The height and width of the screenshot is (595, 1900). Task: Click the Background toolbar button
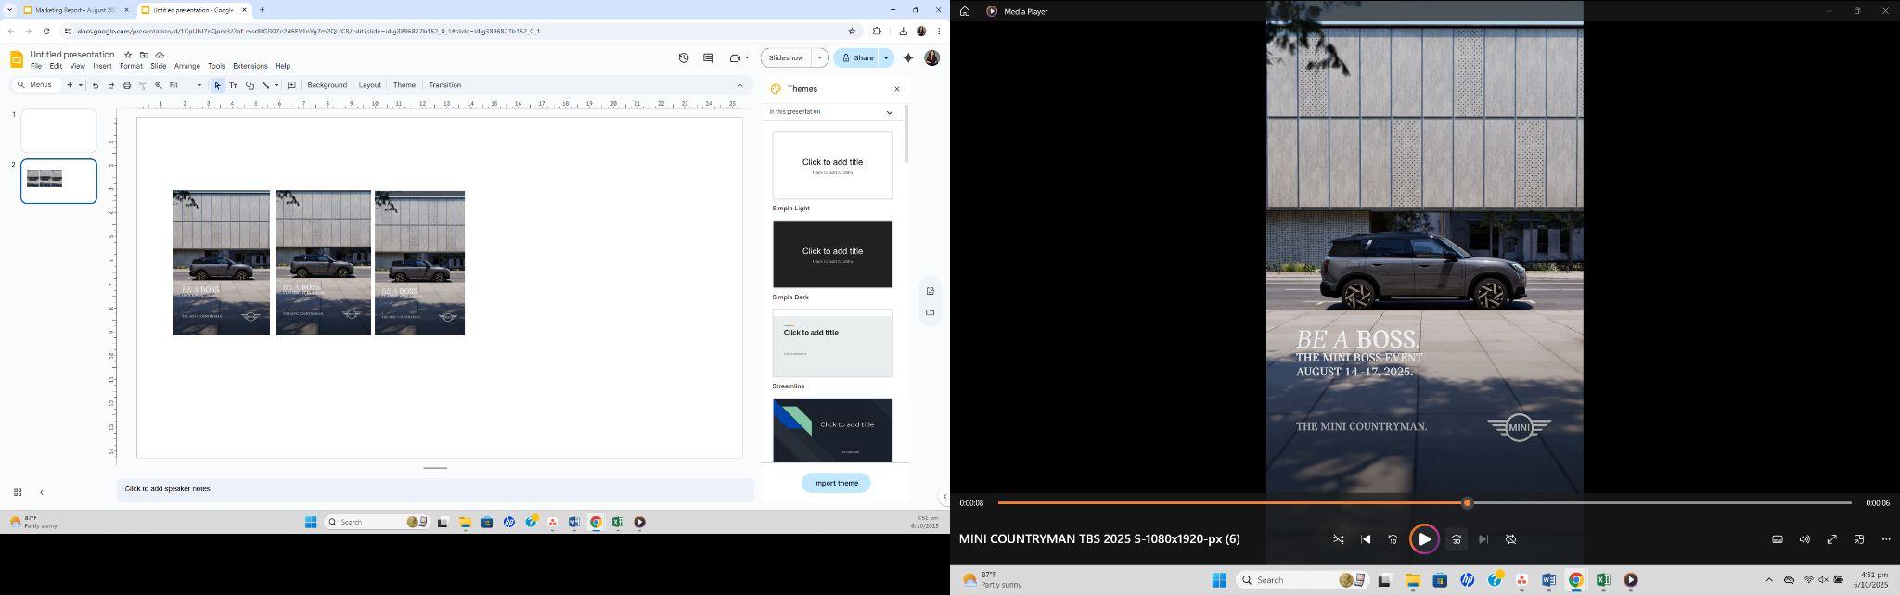327,85
